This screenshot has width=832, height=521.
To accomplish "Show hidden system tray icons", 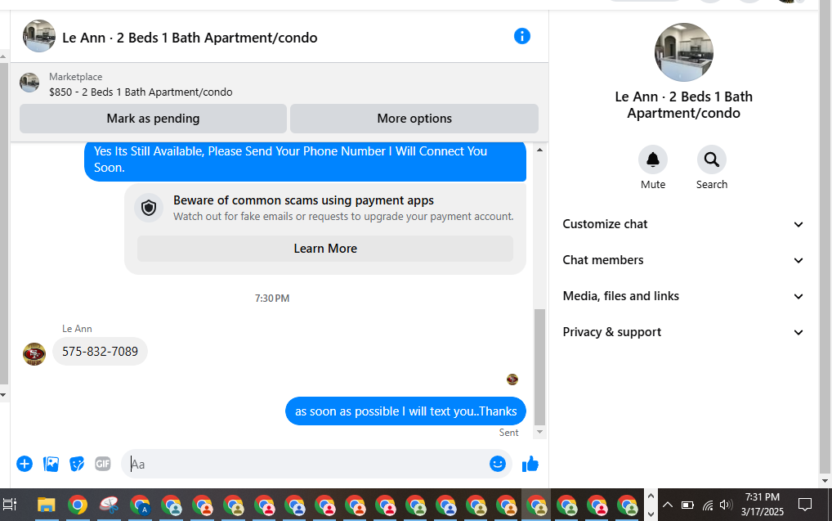I will pos(668,505).
